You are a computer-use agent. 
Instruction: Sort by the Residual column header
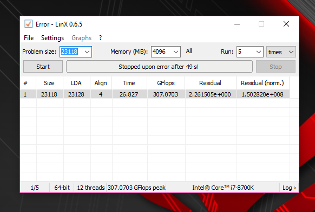tap(210, 83)
